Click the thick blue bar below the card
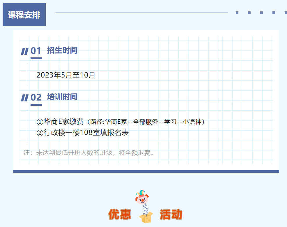This screenshot has width=287, height=227. coord(146,171)
